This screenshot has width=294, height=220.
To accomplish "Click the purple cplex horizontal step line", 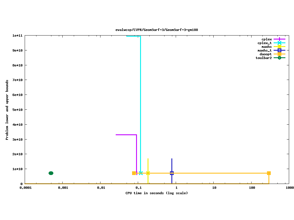I will 126,135.
